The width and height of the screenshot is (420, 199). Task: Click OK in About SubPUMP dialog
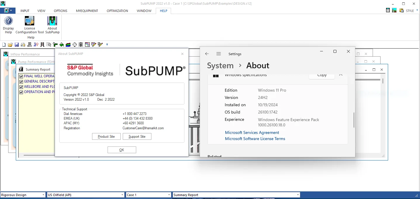(122, 150)
